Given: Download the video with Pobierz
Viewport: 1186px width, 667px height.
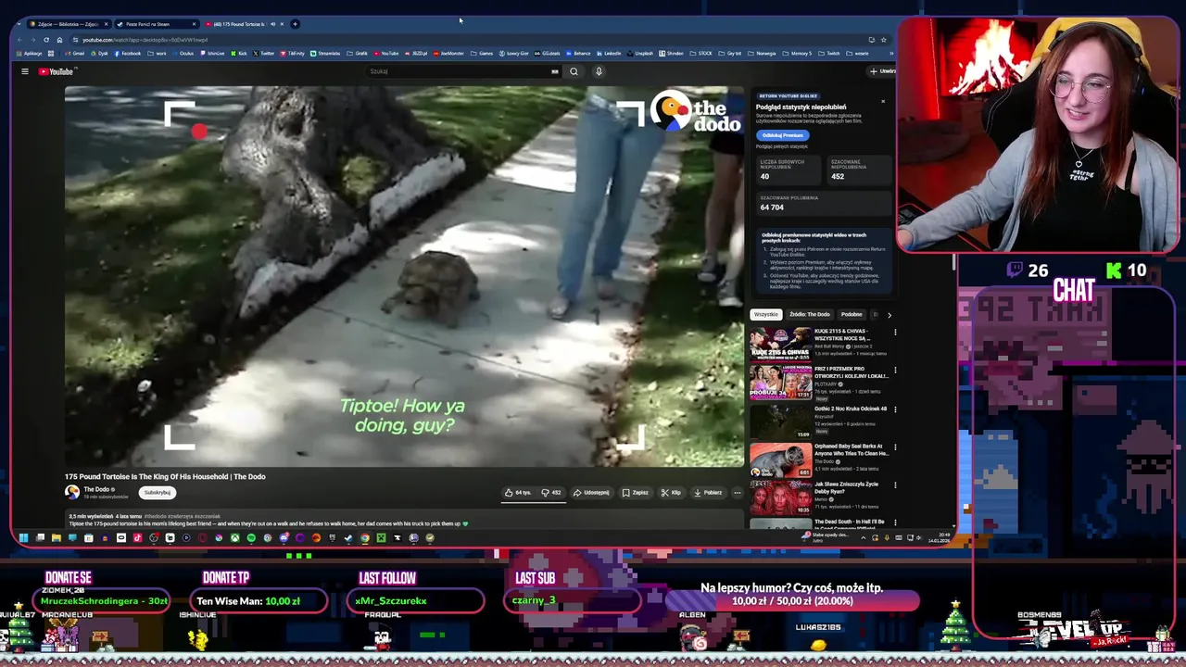Looking at the screenshot, I should (709, 493).
